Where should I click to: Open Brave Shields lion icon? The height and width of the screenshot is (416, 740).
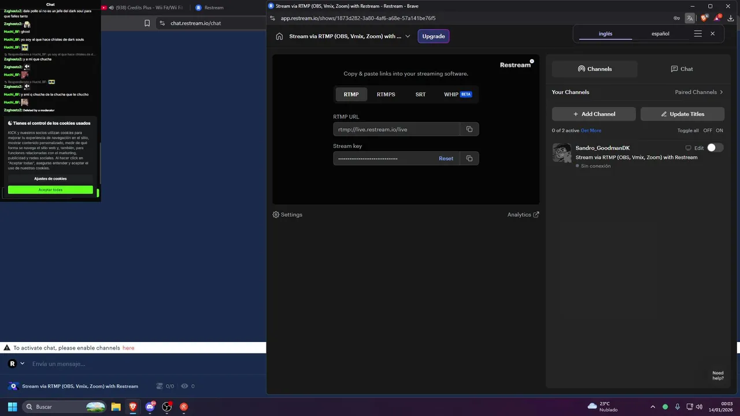click(x=704, y=18)
